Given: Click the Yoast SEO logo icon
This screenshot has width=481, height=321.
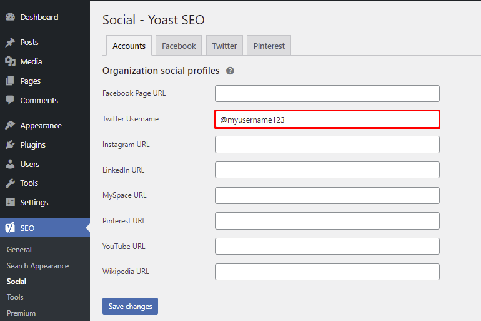Looking at the screenshot, I should point(10,228).
